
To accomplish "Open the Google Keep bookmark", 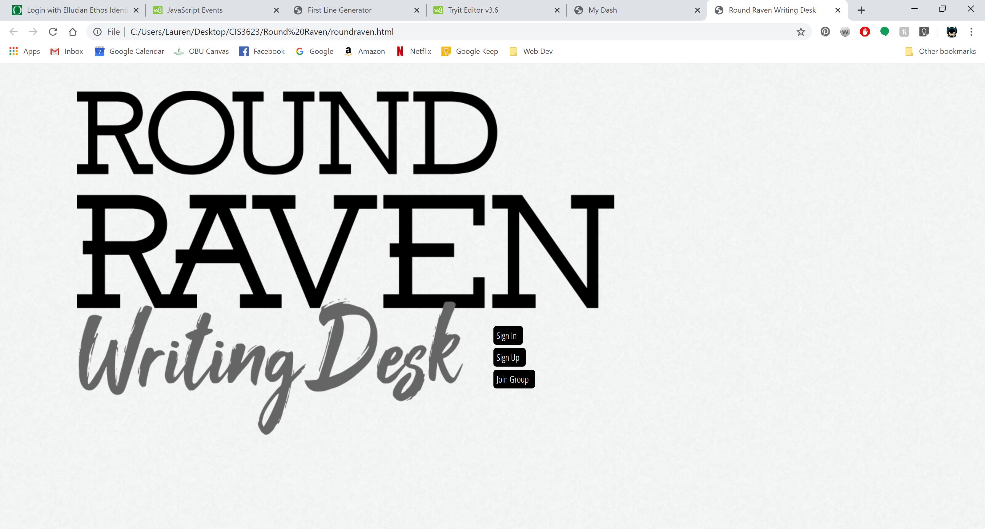I will tap(469, 51).
